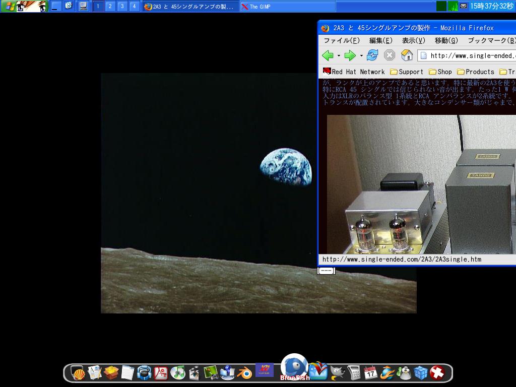Reload the current page in Firefox
This screenshot has width=516, height=387.
point(372,55)
